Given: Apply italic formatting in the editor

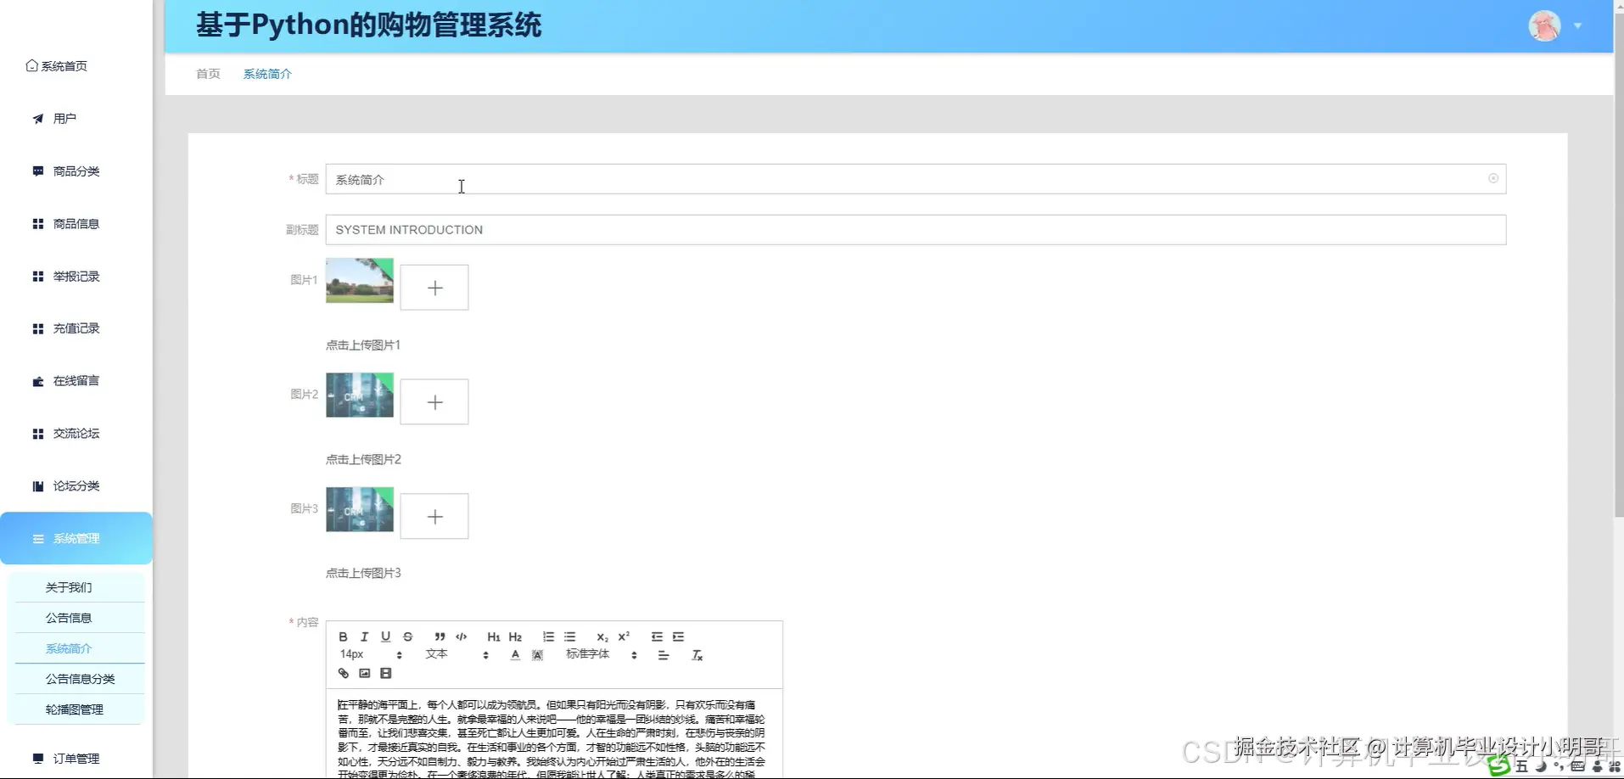Looking at the screenshot, I should coord(364,636).
